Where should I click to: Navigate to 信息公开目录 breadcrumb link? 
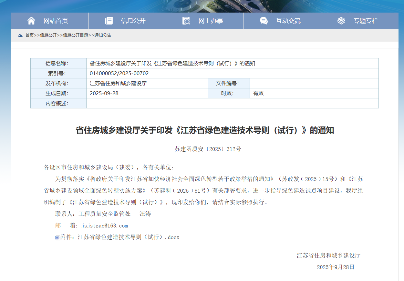coord(76,35)
